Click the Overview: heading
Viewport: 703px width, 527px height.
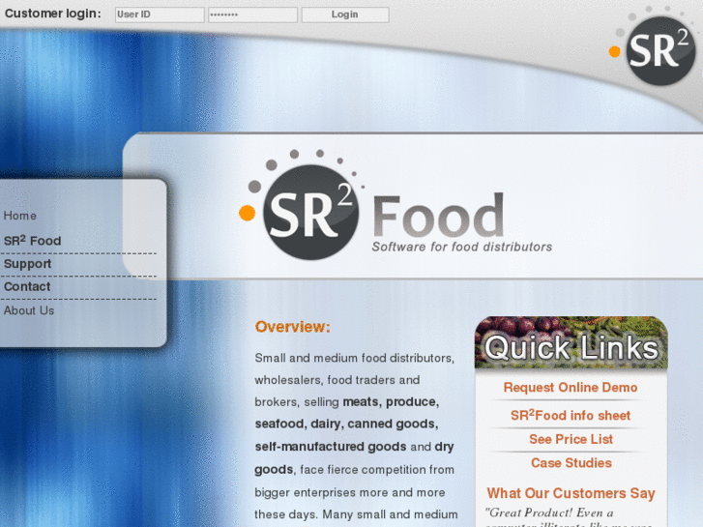pos(293,327)
